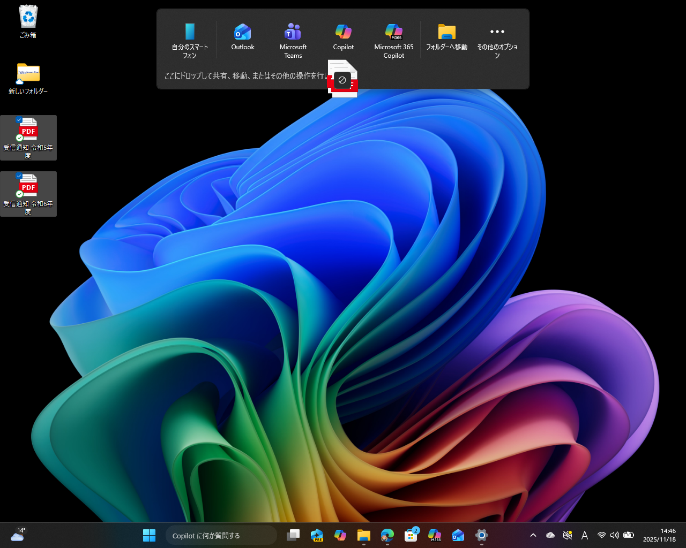Toggle the IME input mode A indicator
Viewport: 686px width, 548px height.
click(x=585, y=535)
